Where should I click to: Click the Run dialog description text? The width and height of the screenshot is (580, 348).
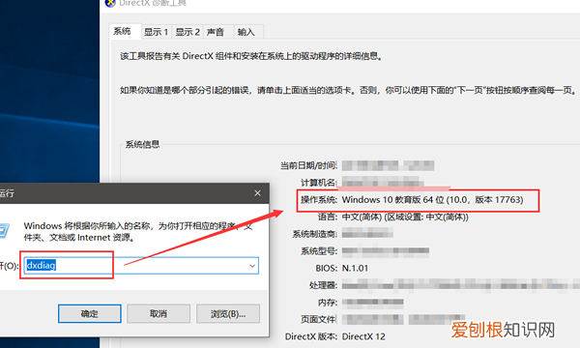coord(138,231)
